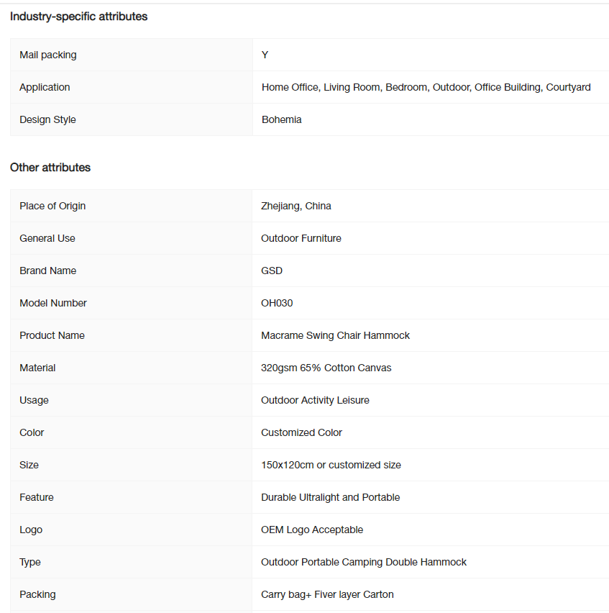
Task: Click the Carry bag+ Fiver layer Carton value
Action: coord(327,594)
